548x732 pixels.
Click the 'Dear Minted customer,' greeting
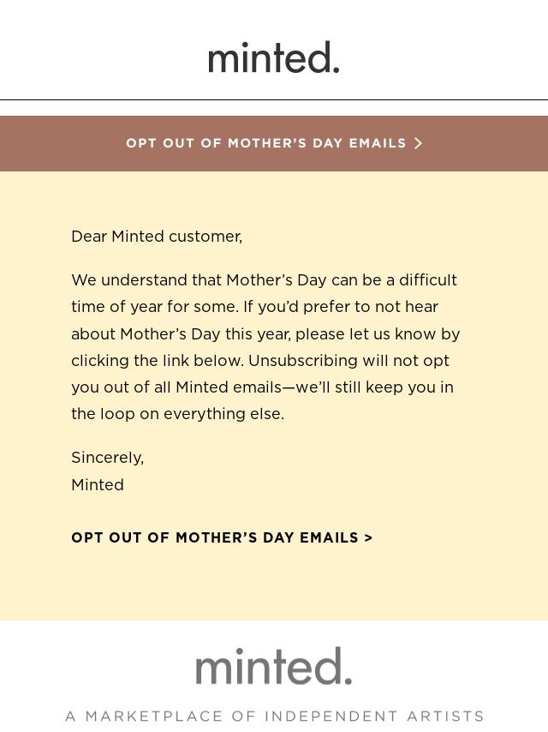point(157,237)
